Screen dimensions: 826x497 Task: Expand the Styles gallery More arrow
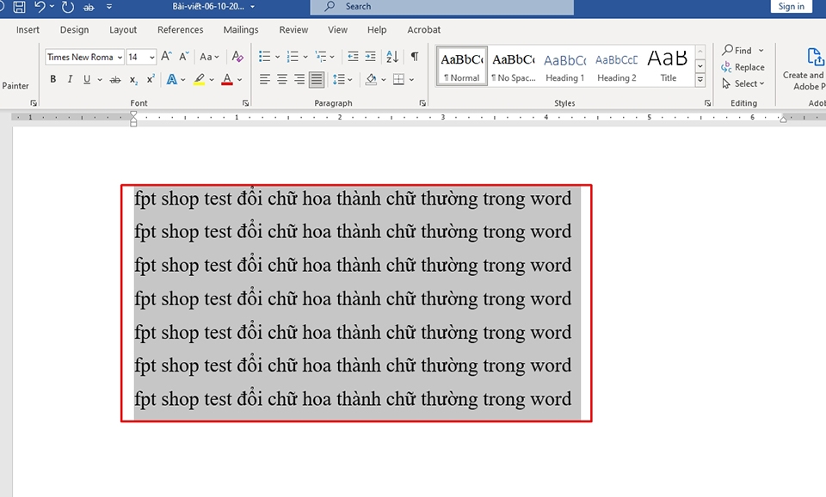click(x=700, y=79)
